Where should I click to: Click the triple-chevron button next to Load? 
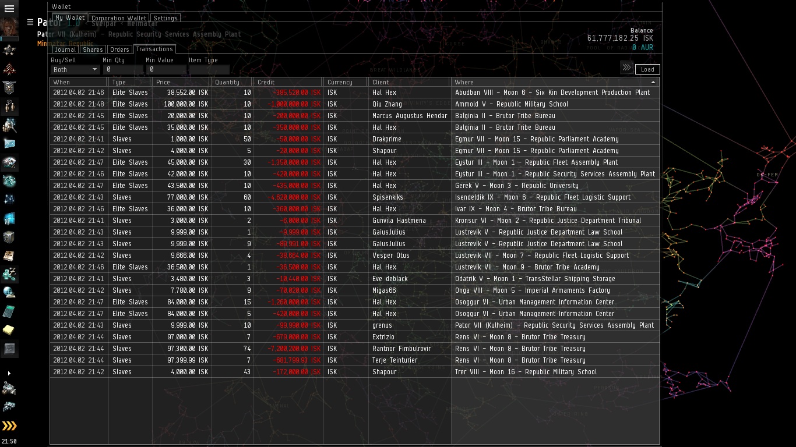pyautogui.click(x=626, y=68)
